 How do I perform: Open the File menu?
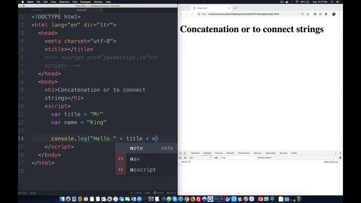tap(38, 2)
